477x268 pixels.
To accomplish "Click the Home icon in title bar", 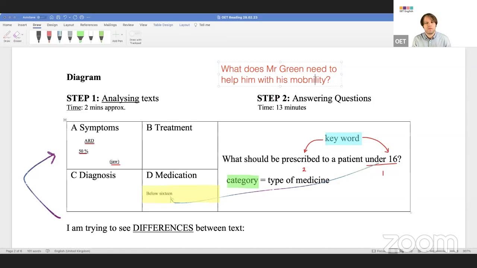I will click(x=51, y=17).
